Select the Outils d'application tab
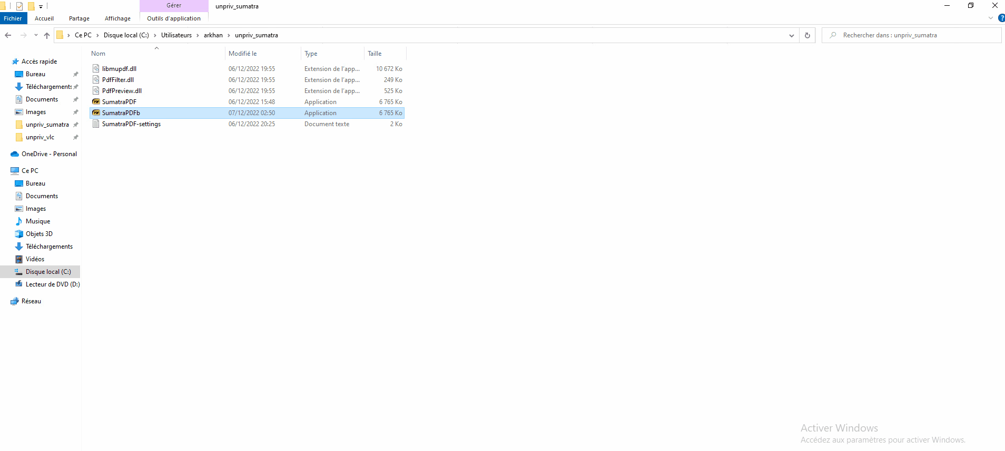 pos(174,18)
